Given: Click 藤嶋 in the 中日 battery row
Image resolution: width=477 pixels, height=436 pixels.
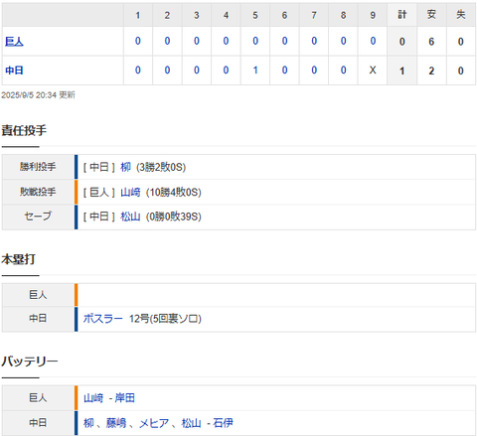Looking at the screenshot, I should [x=116, y=423].
